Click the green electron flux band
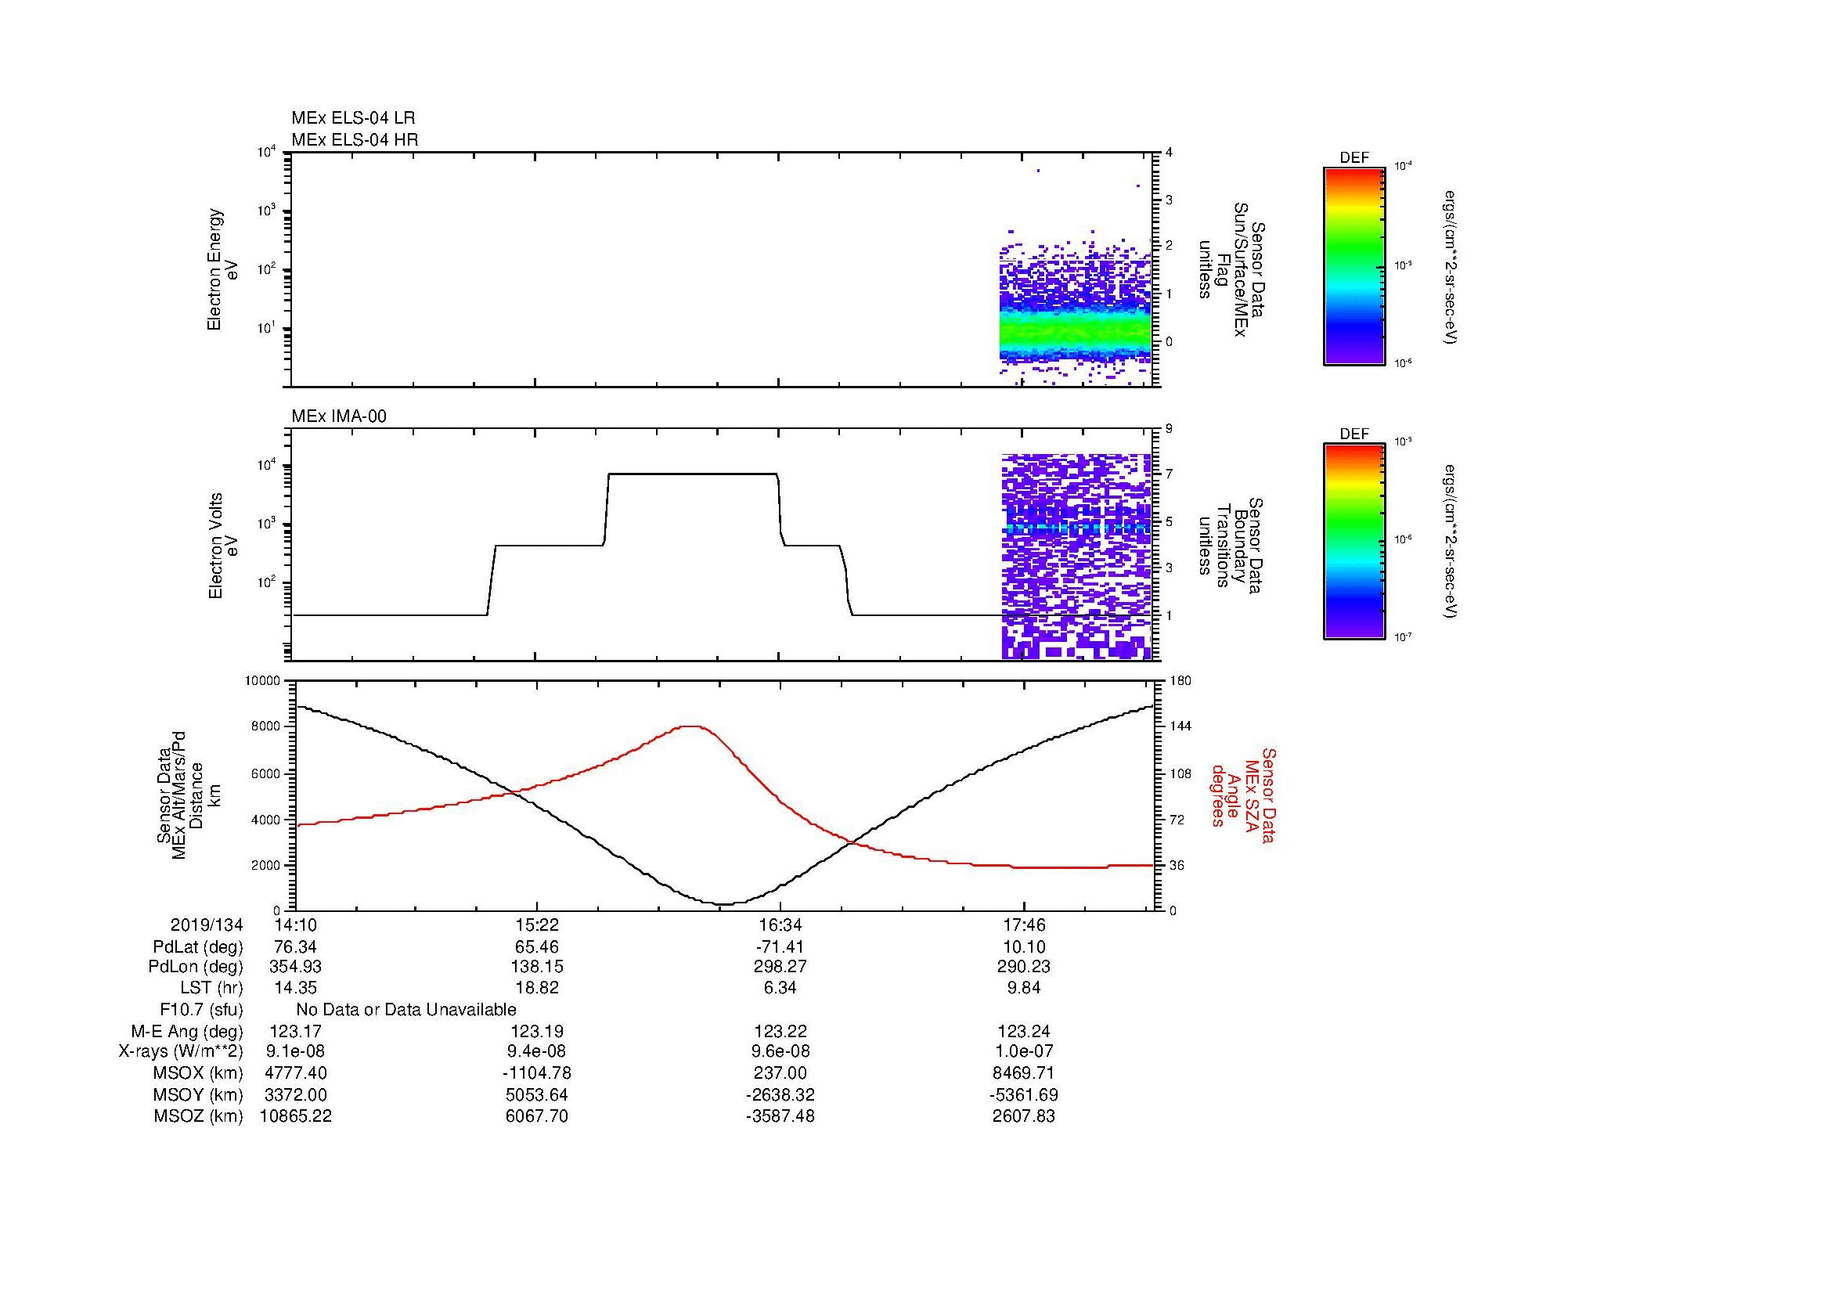 [1074, 330]
